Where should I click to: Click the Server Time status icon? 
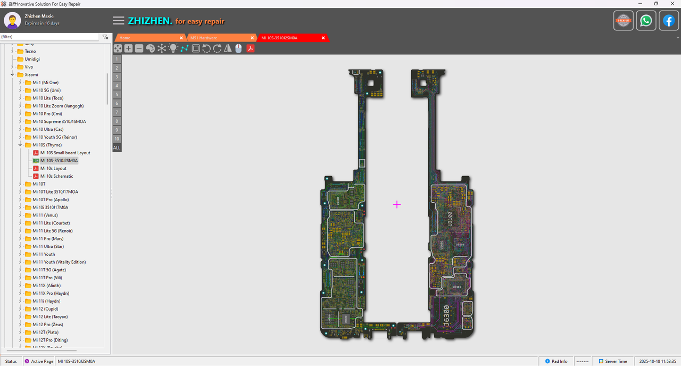click(x=601, y=361)
